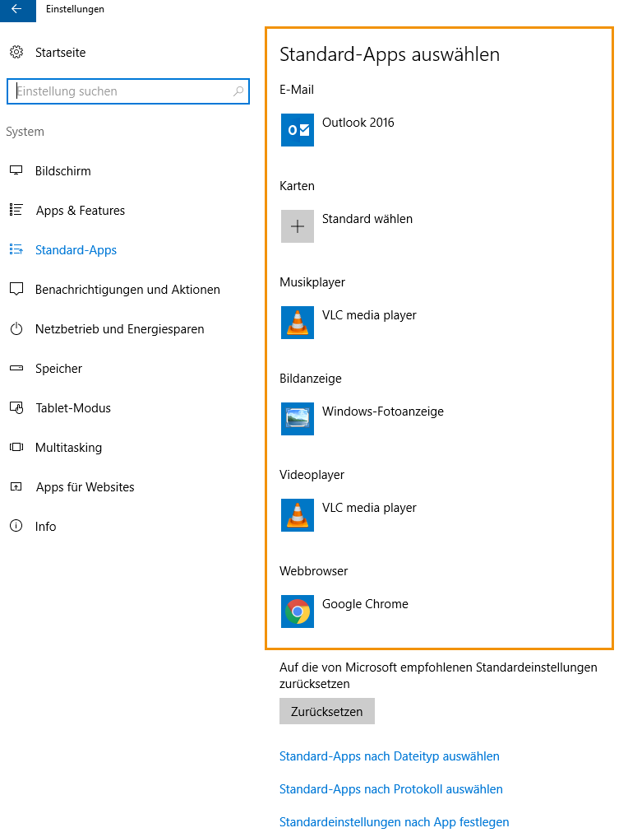Click the Musikplayer category label

(312, 282)
